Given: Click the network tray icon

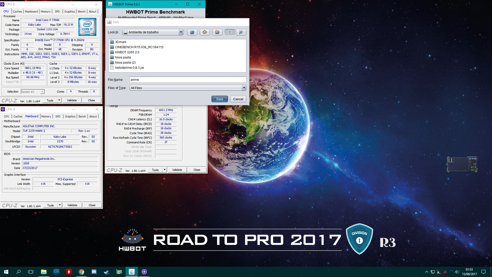Looking at the screenshot, I should pos(433,272).
